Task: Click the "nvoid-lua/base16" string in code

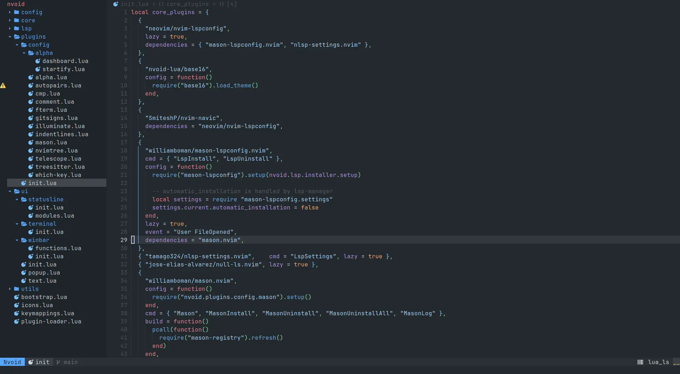Action: [177, 69]
